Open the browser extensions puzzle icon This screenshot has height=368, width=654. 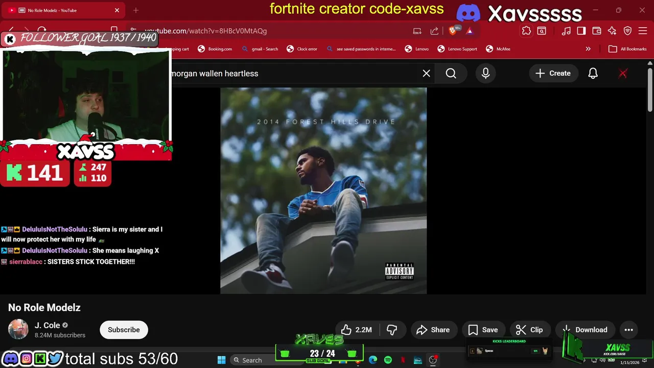pos(526,31)
